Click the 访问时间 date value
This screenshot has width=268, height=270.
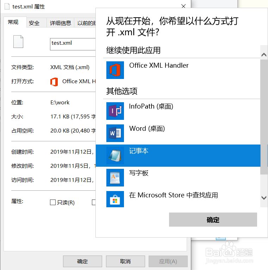[x=72, y=180]
